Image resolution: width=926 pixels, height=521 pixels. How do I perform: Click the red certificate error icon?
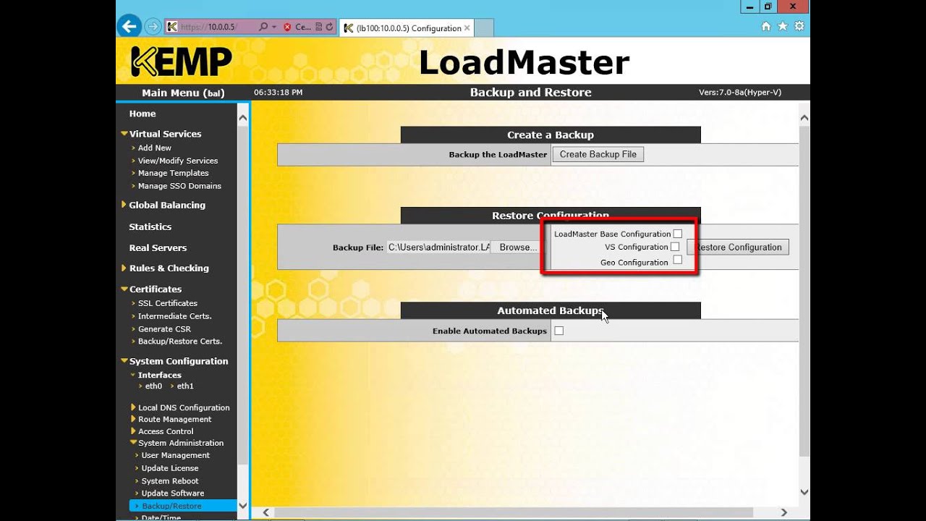287,27
